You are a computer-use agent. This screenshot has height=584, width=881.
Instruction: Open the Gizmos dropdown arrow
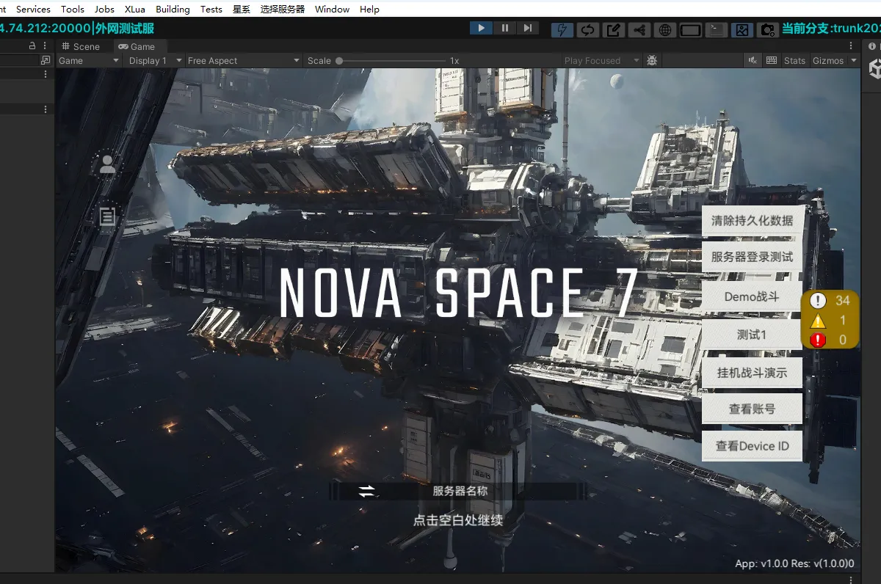pos(854,61)
